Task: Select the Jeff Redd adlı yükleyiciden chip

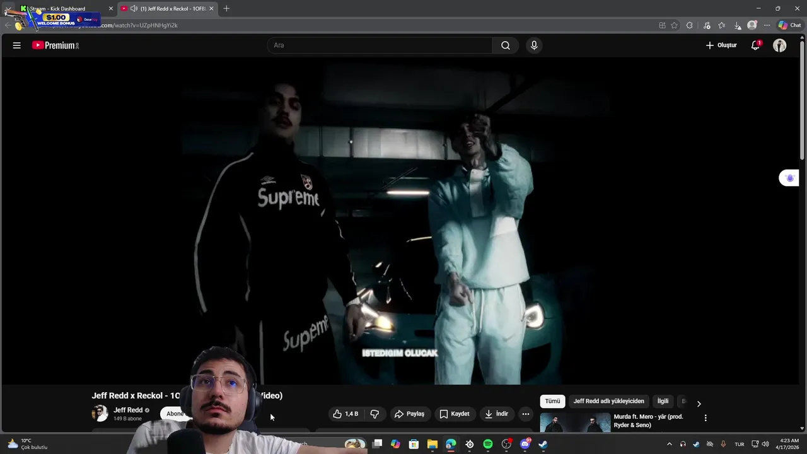Action: 608,401
